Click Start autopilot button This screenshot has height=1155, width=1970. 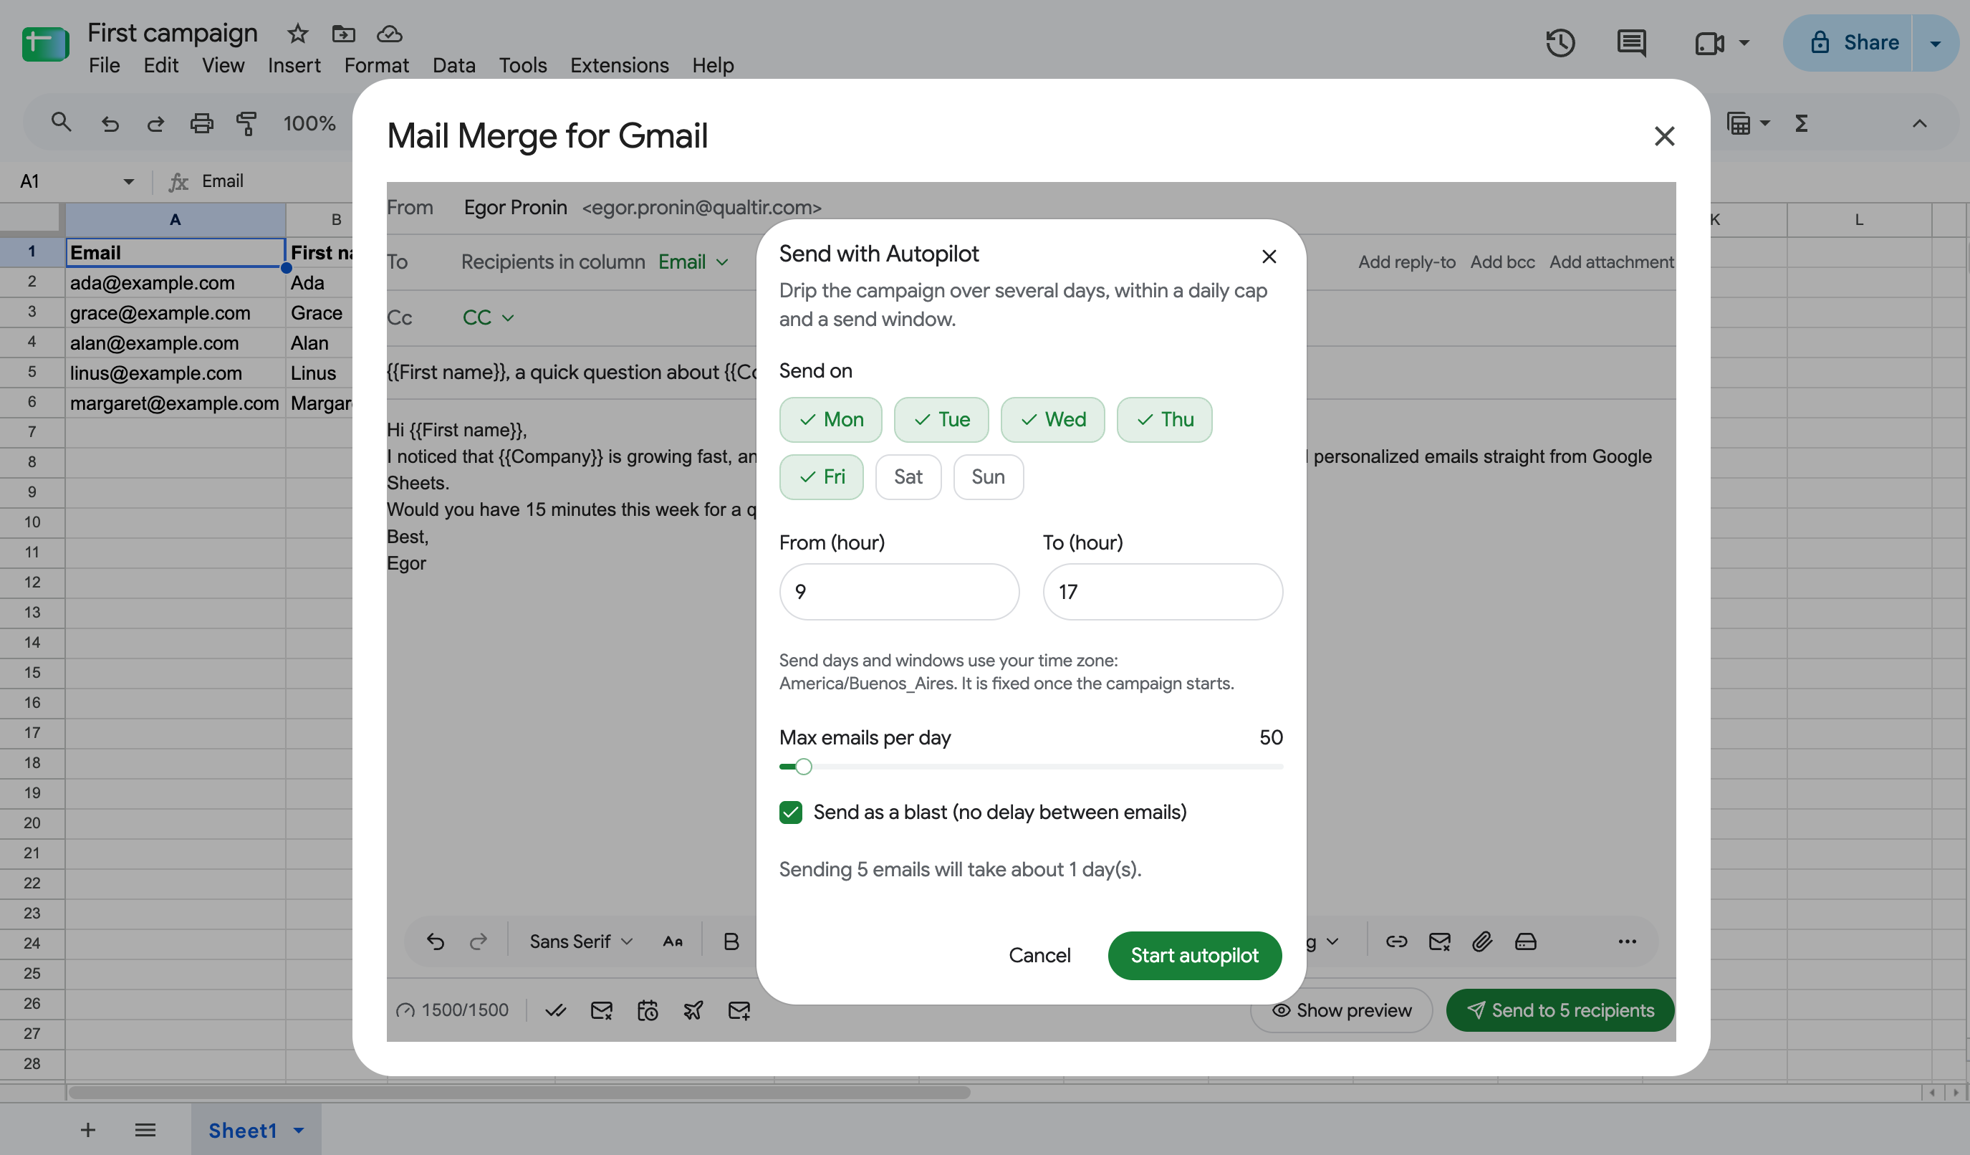pos(1193,956)
